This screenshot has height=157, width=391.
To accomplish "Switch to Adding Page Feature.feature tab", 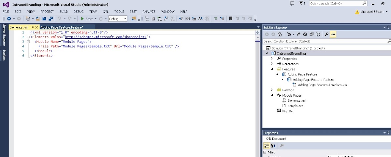I will point(62,27).
